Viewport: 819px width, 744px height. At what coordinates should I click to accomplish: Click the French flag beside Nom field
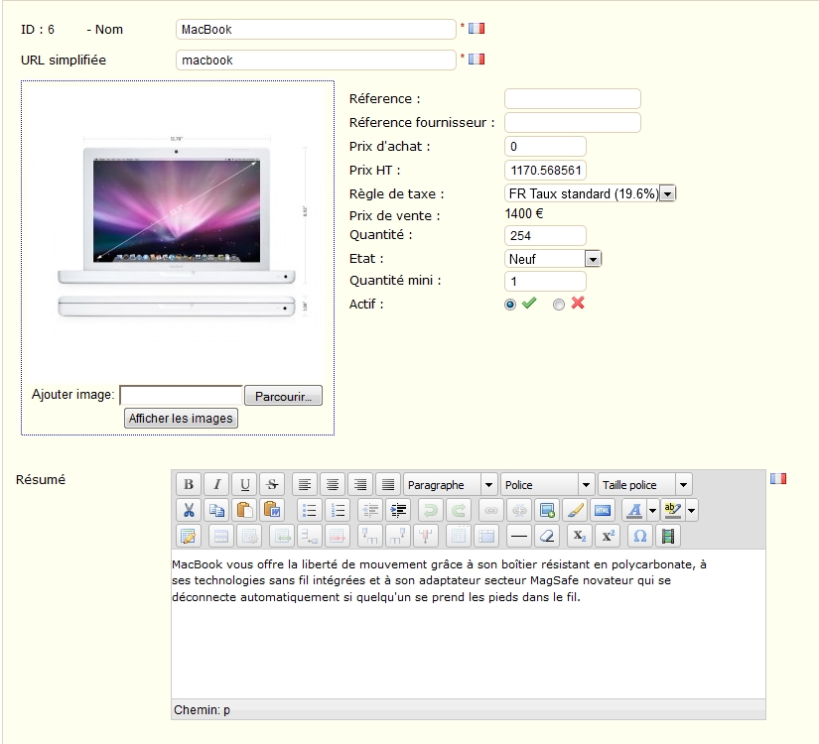coord(477,28)
